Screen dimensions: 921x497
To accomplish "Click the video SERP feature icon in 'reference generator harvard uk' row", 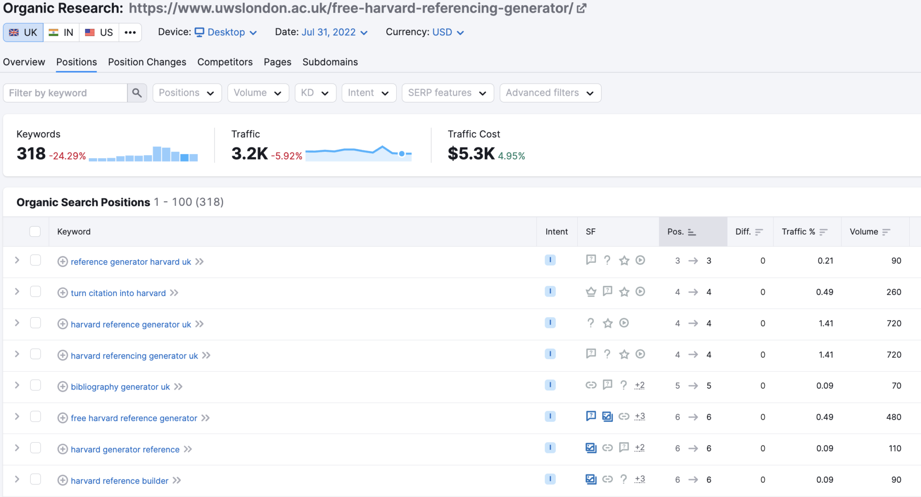I will 640,260.
